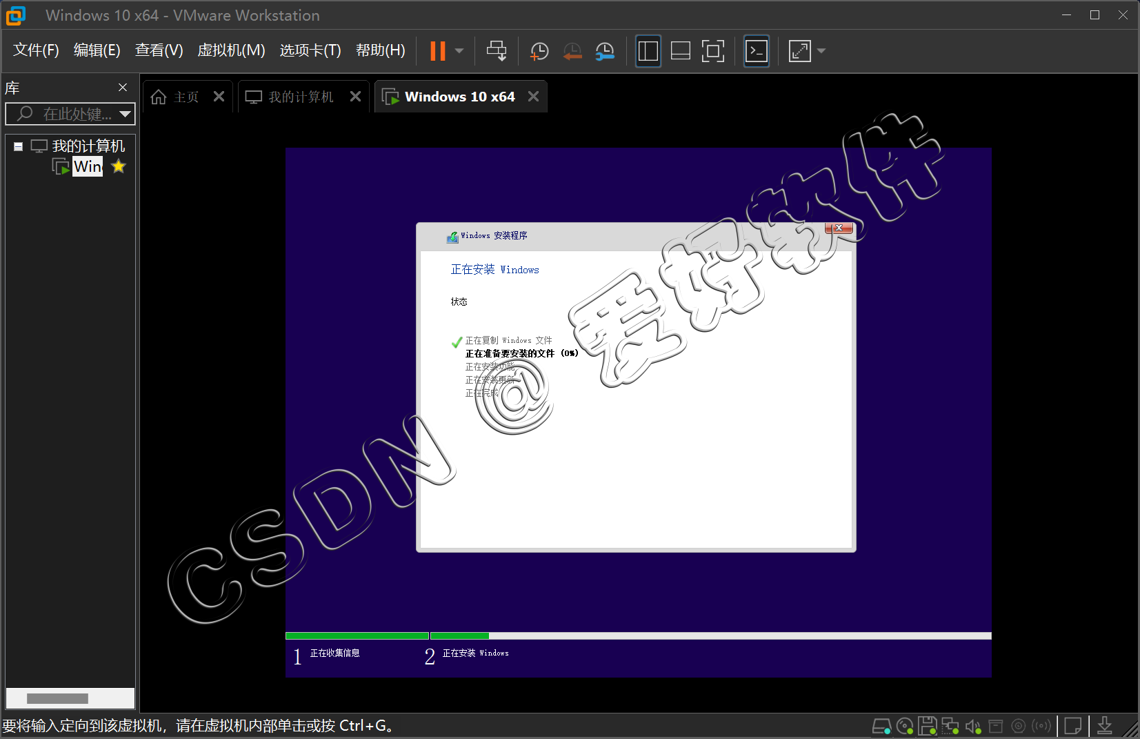Click the network adapter status bar icon

coord(950,726)
